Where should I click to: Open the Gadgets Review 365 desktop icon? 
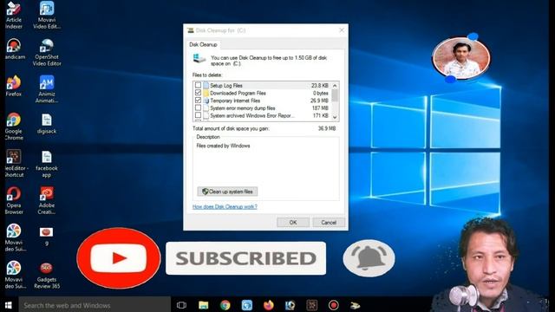pos(47,275)
